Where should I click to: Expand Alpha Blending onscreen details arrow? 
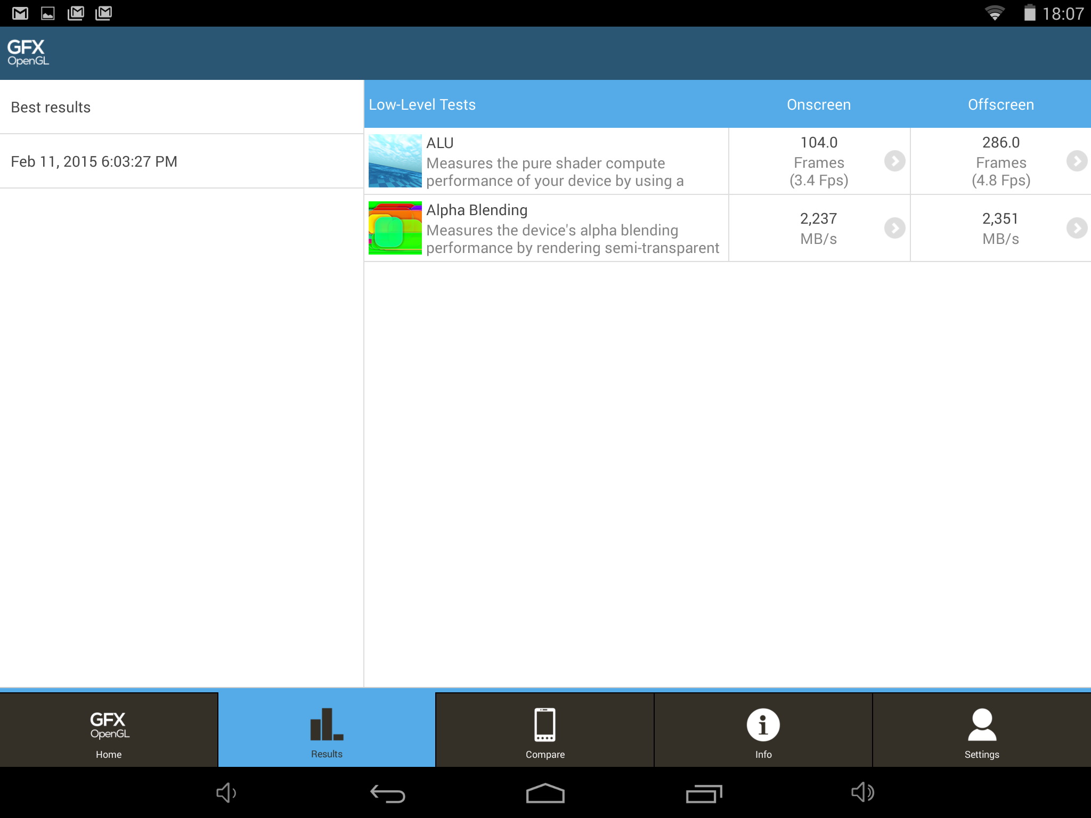click(x=895, y=228)
